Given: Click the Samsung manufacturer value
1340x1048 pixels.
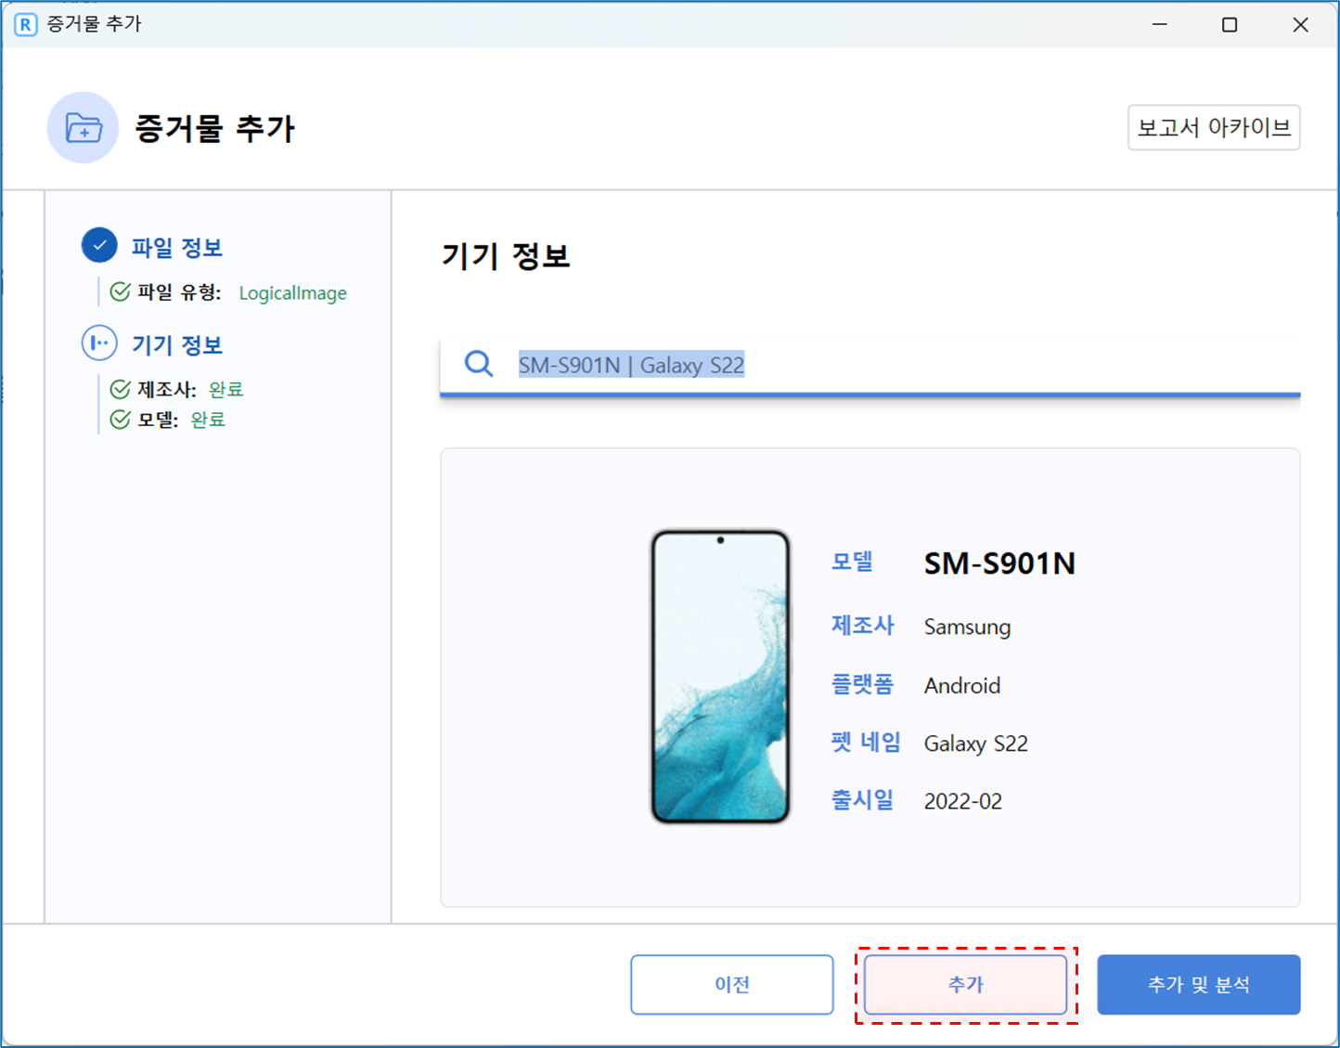Looking at the screenshot, I should pyautogui.click(x=967, y=627).
